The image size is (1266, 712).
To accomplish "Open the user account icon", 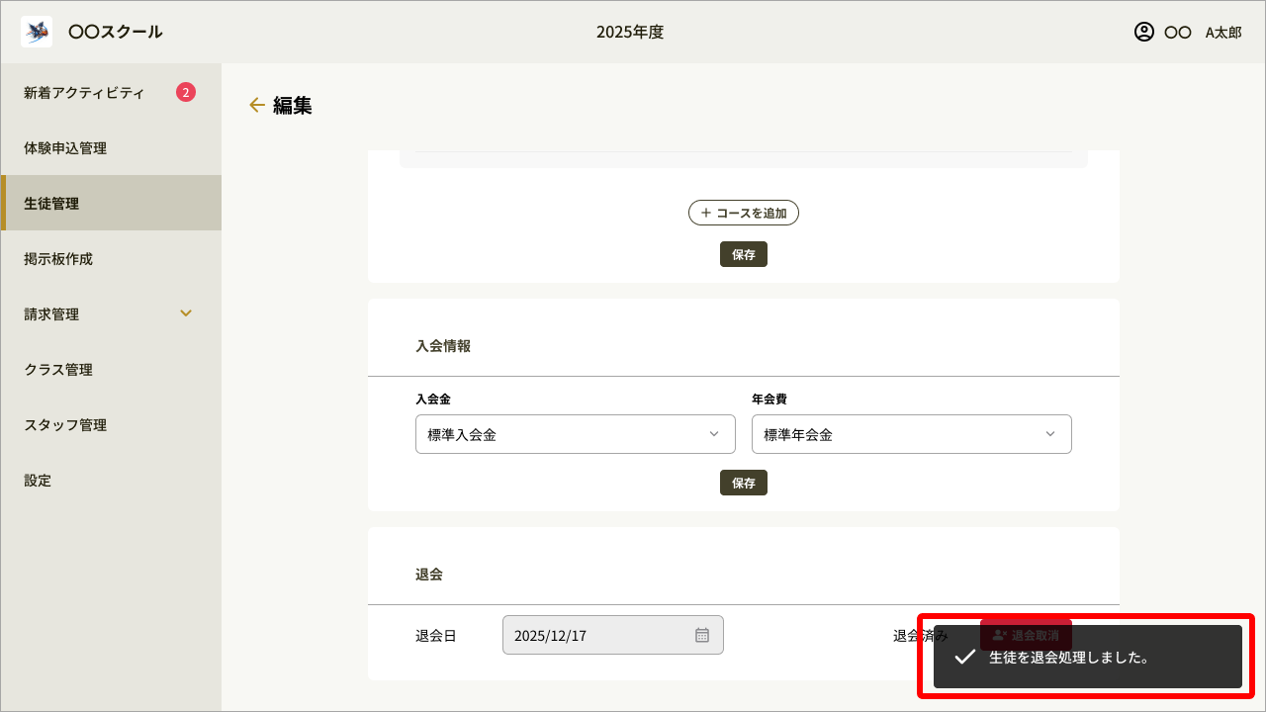I will click(1143, 32).
